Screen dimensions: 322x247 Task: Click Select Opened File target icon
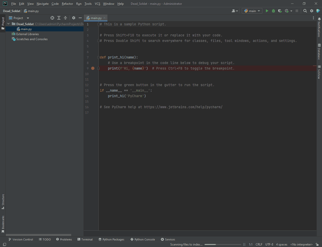click(52, 18)
